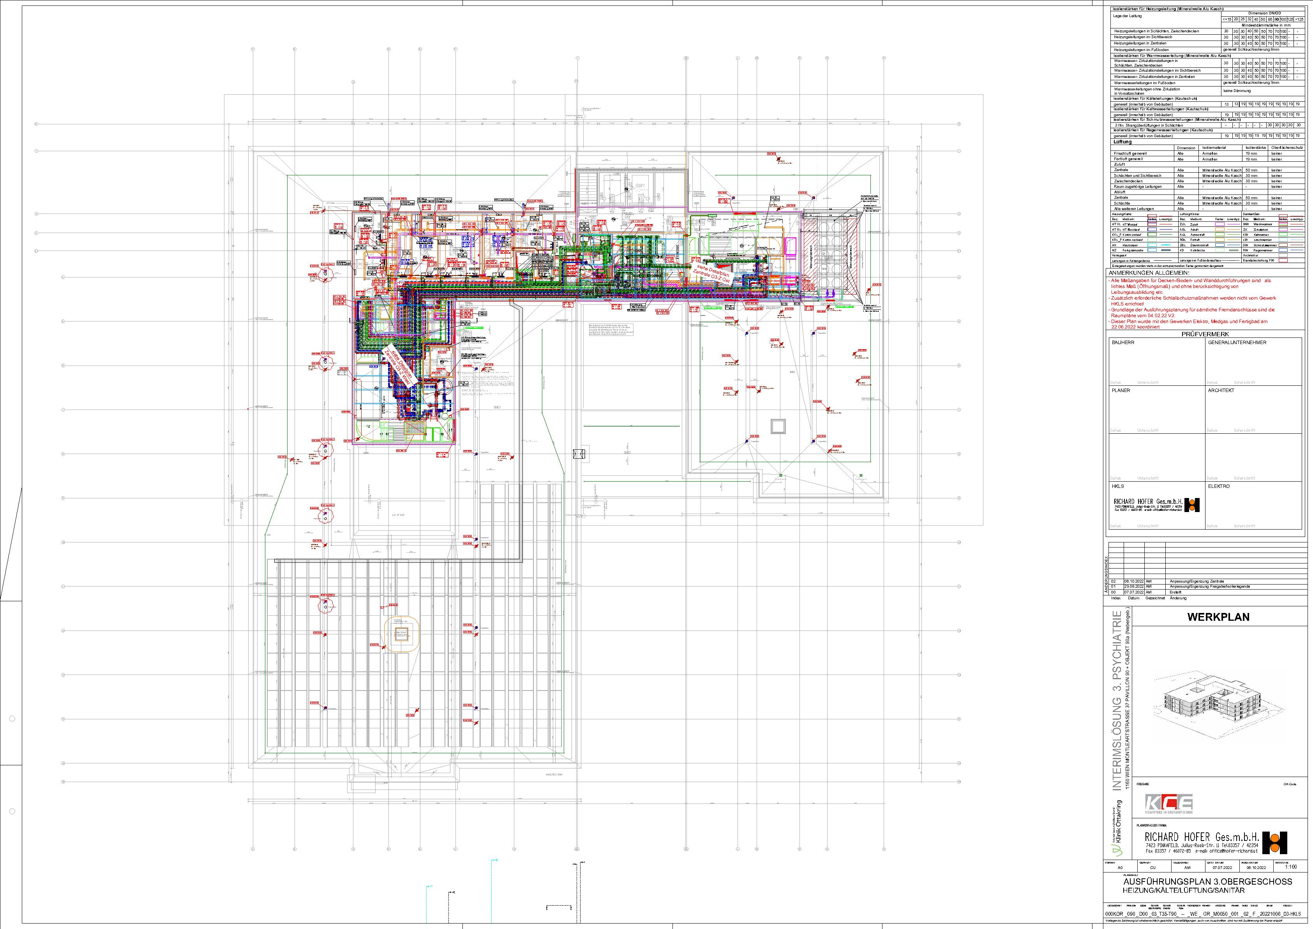Screen dimensions: 1313x929
Task: Click the Kaltwasser green color swatch
Action: pyautogui.click(x=1283, y=235)
